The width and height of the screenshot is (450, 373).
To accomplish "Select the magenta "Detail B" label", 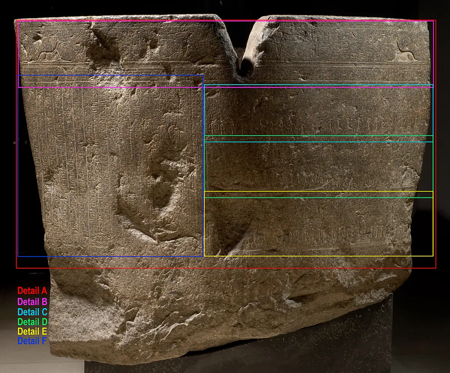I will coord(32,301).
